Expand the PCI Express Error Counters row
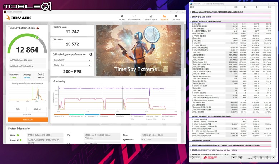The width and height of the screenshot is (279, 164). (192, 100)
